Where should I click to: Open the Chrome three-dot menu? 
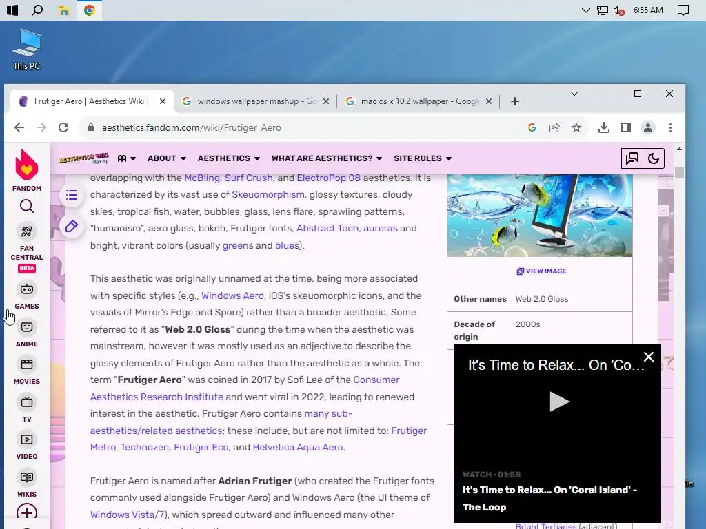click(x=670, y=127)
